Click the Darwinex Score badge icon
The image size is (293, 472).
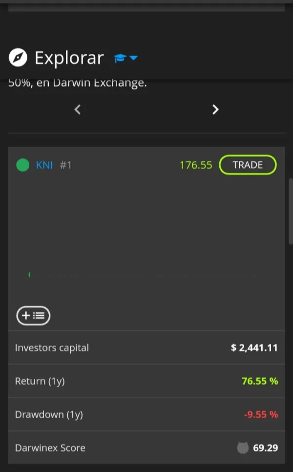pyautogui.click(x=243, y=448)
